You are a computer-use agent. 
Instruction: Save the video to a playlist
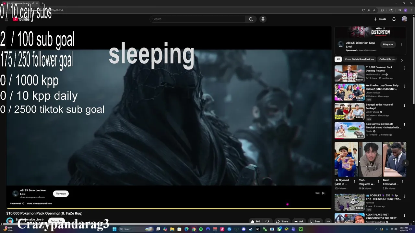point(315,221)
